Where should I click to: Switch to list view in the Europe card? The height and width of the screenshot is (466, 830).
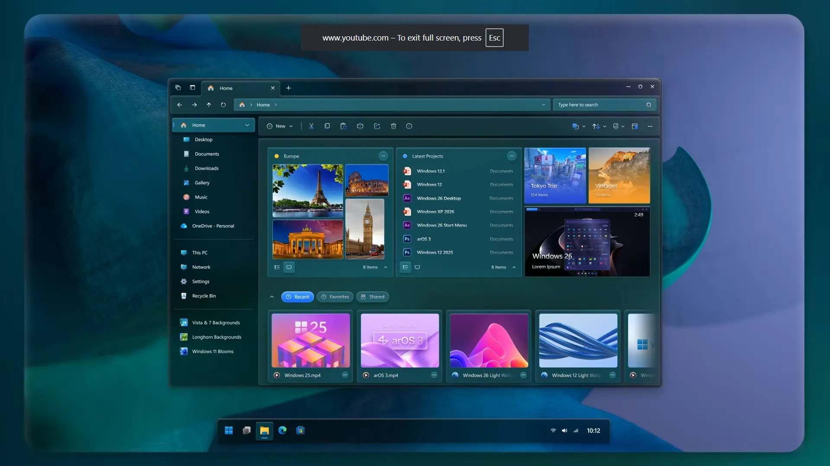277,267
